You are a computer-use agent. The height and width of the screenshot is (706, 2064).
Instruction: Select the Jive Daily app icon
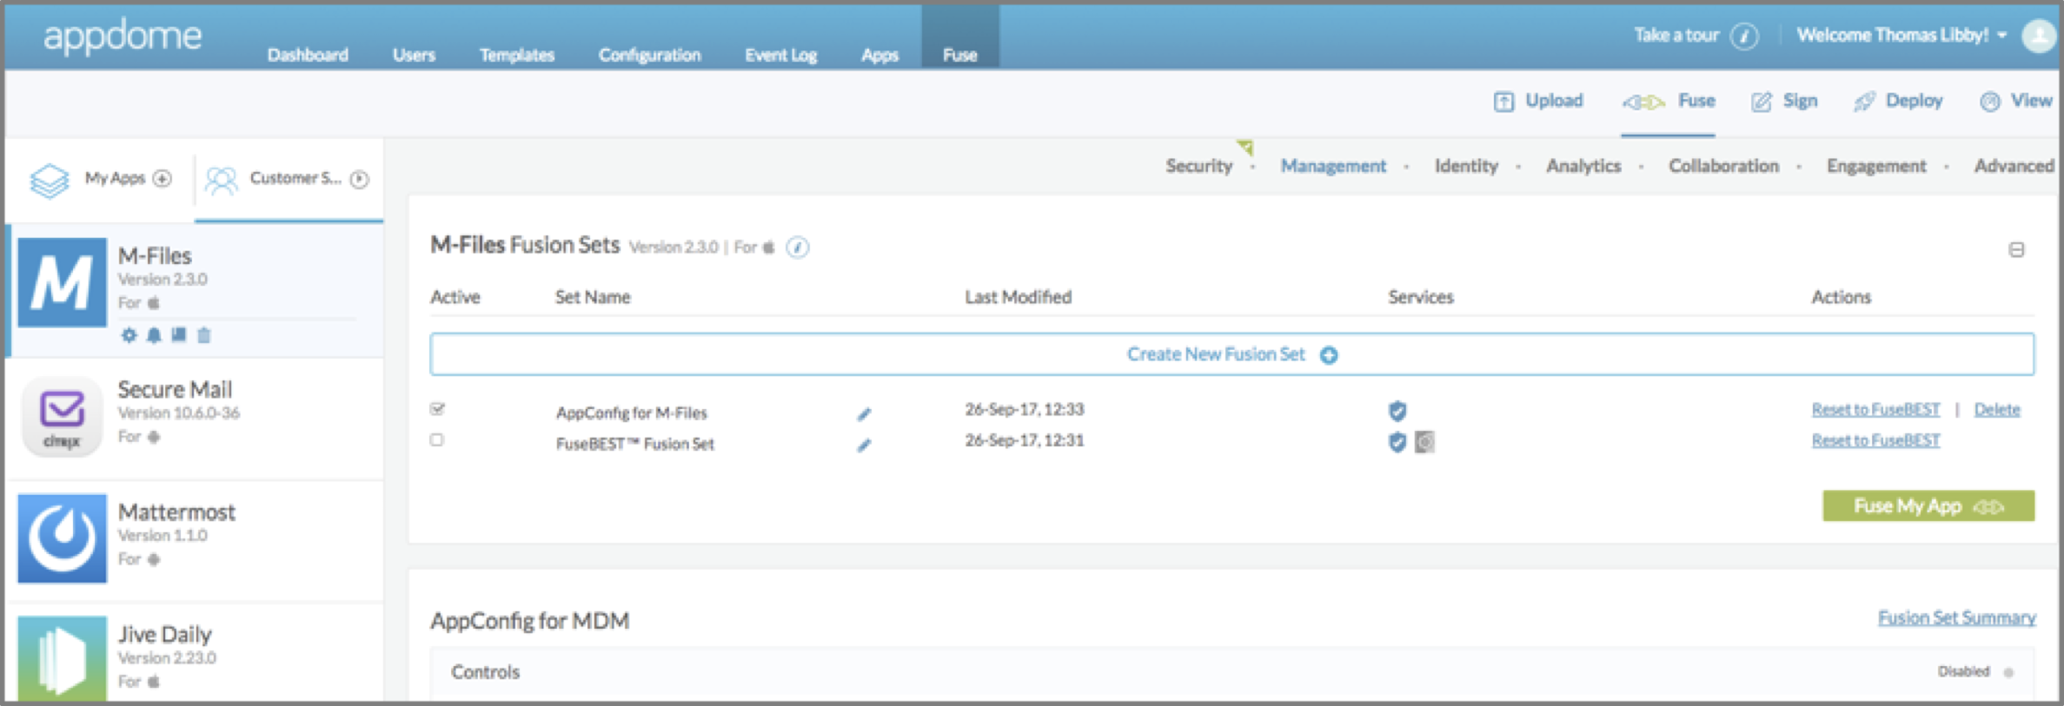point(62,657)
